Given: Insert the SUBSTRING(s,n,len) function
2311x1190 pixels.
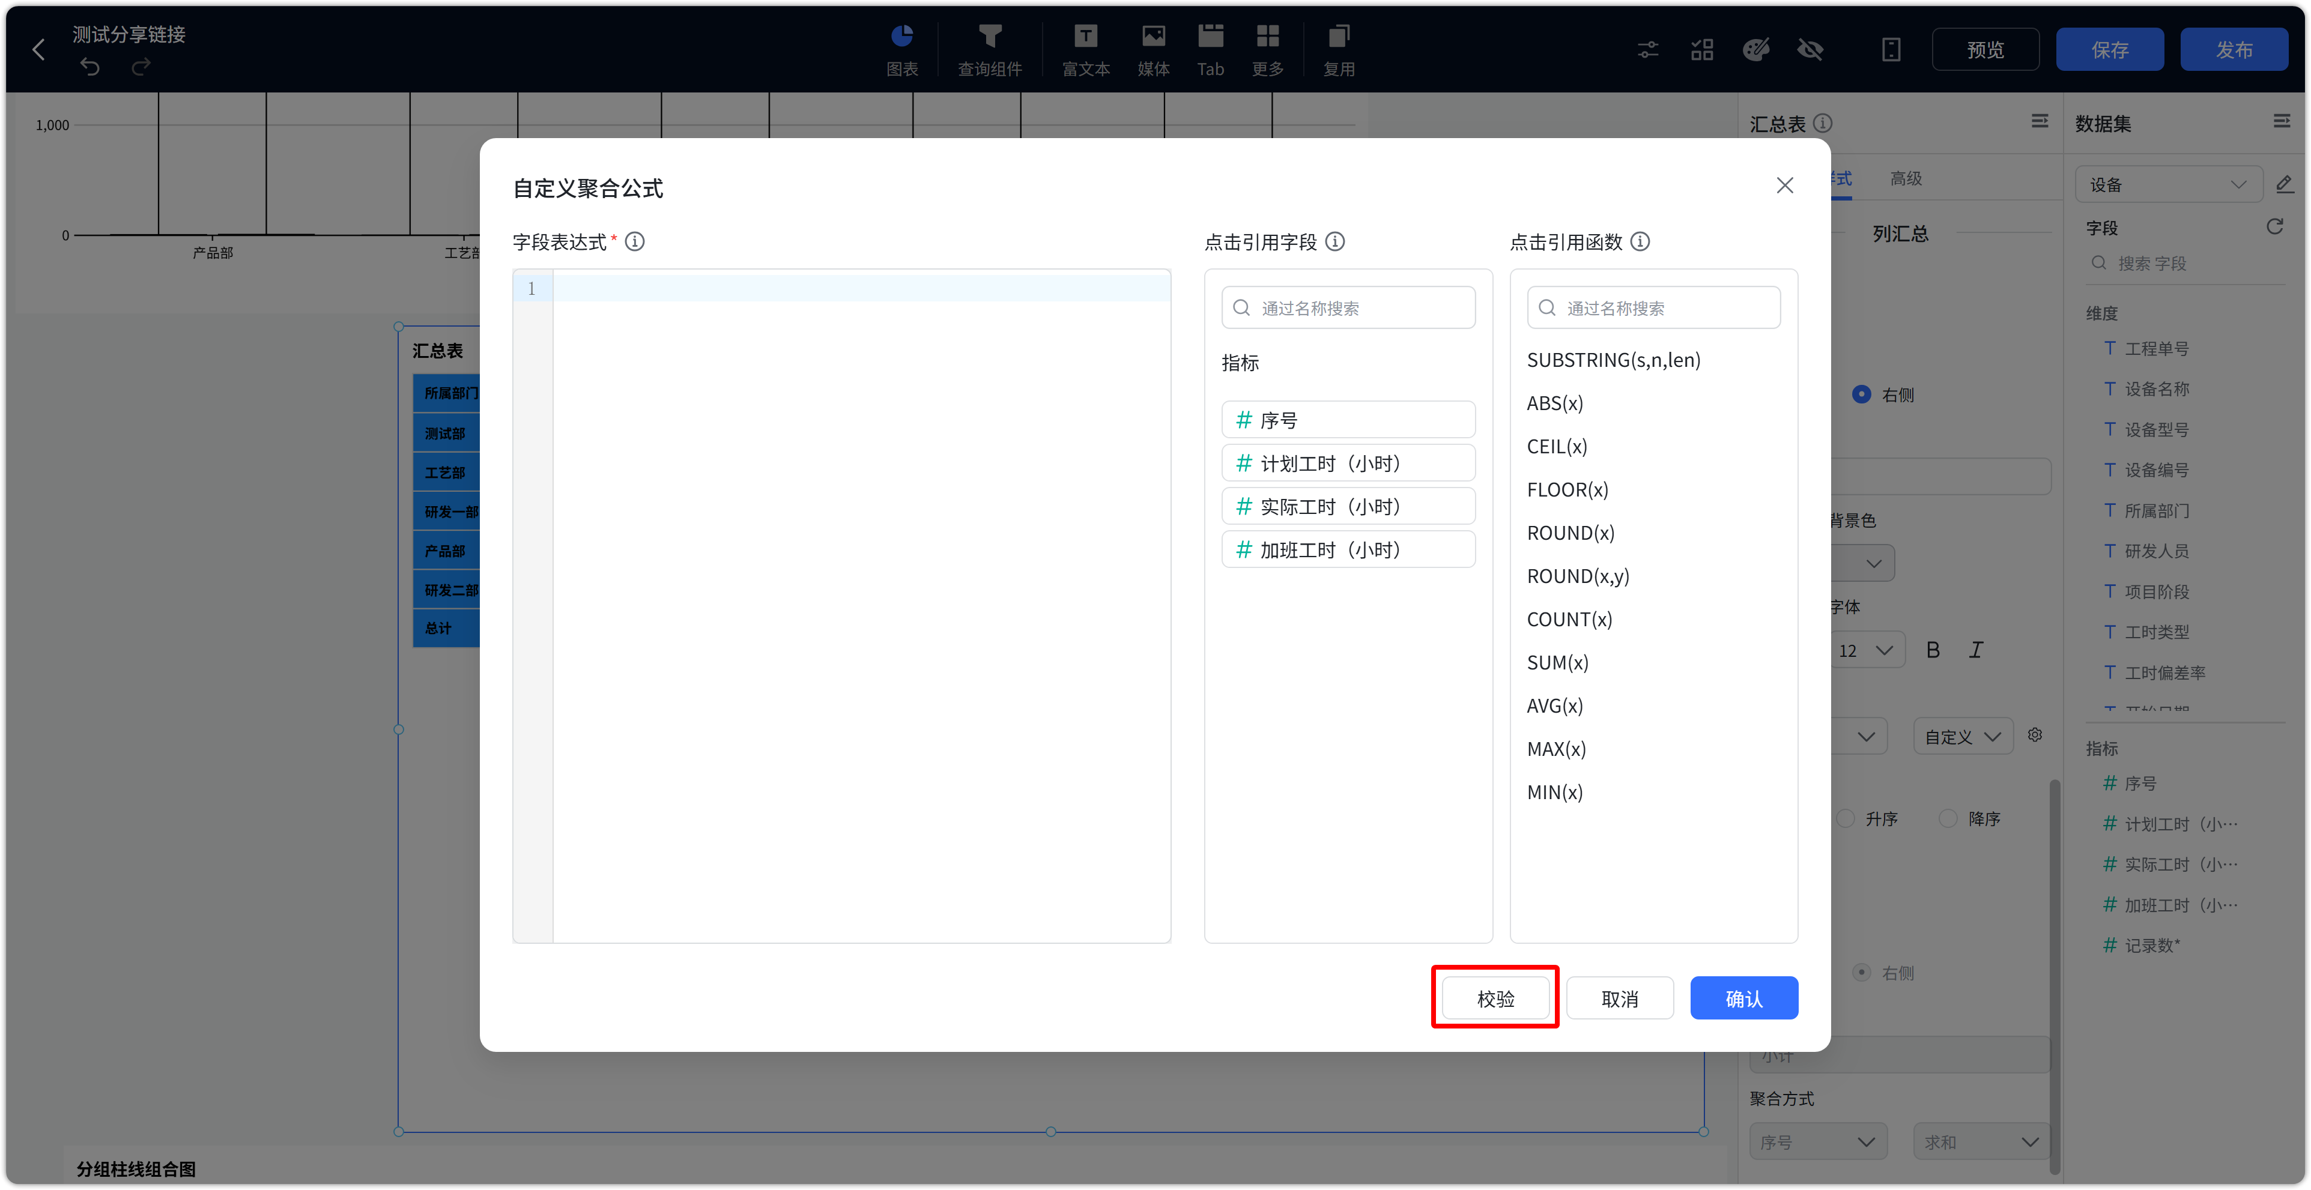Looking at the screenshot, I should 1613,360.
